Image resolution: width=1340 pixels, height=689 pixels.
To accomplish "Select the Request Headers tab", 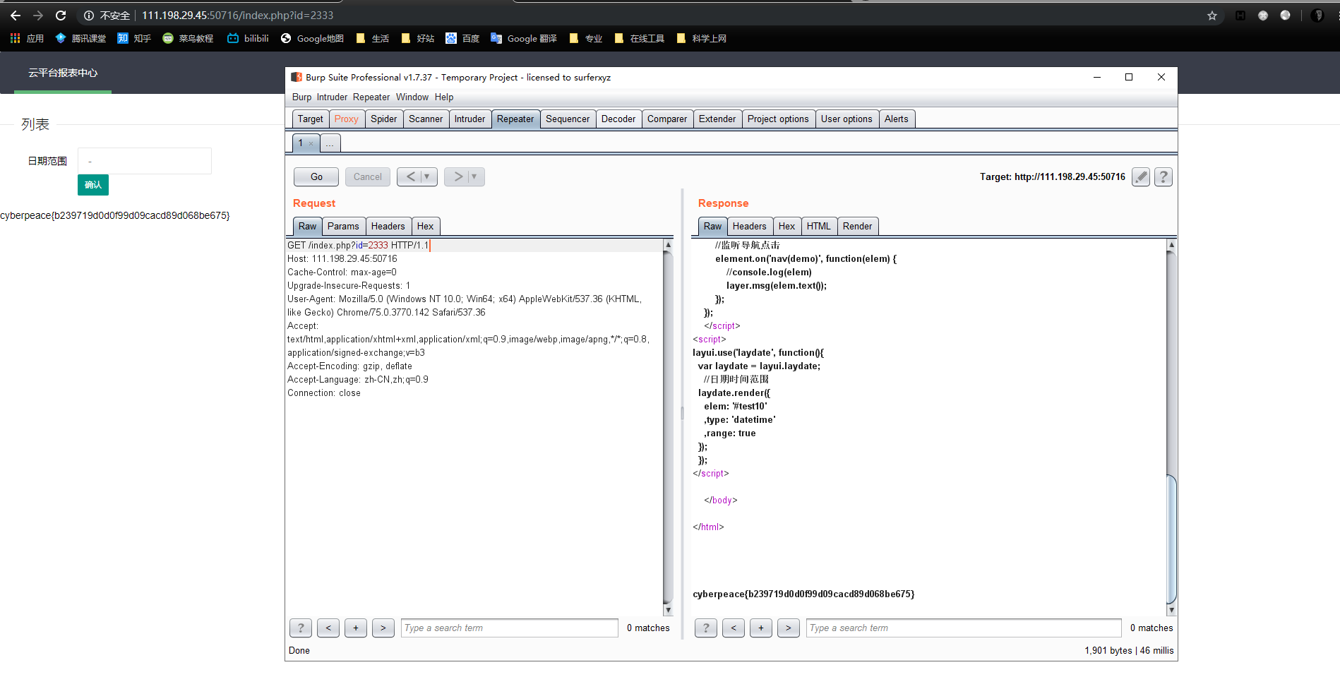I will click(x=388, y=227).
